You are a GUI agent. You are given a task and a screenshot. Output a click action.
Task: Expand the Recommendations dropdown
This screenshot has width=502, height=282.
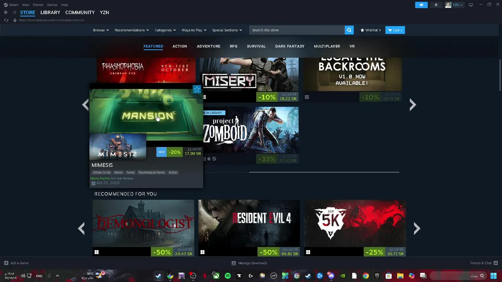click(132, 30)
